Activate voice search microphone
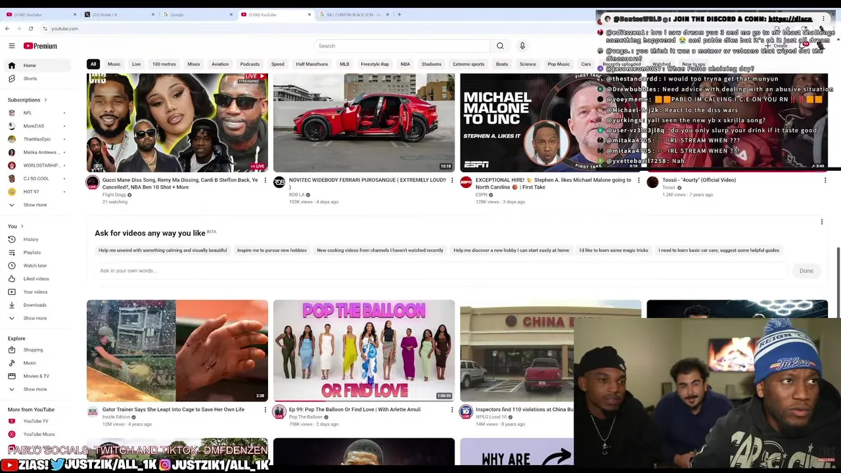 522,46
